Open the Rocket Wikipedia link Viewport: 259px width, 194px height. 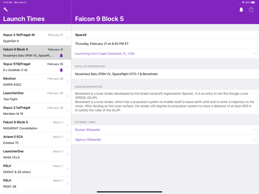87,130
